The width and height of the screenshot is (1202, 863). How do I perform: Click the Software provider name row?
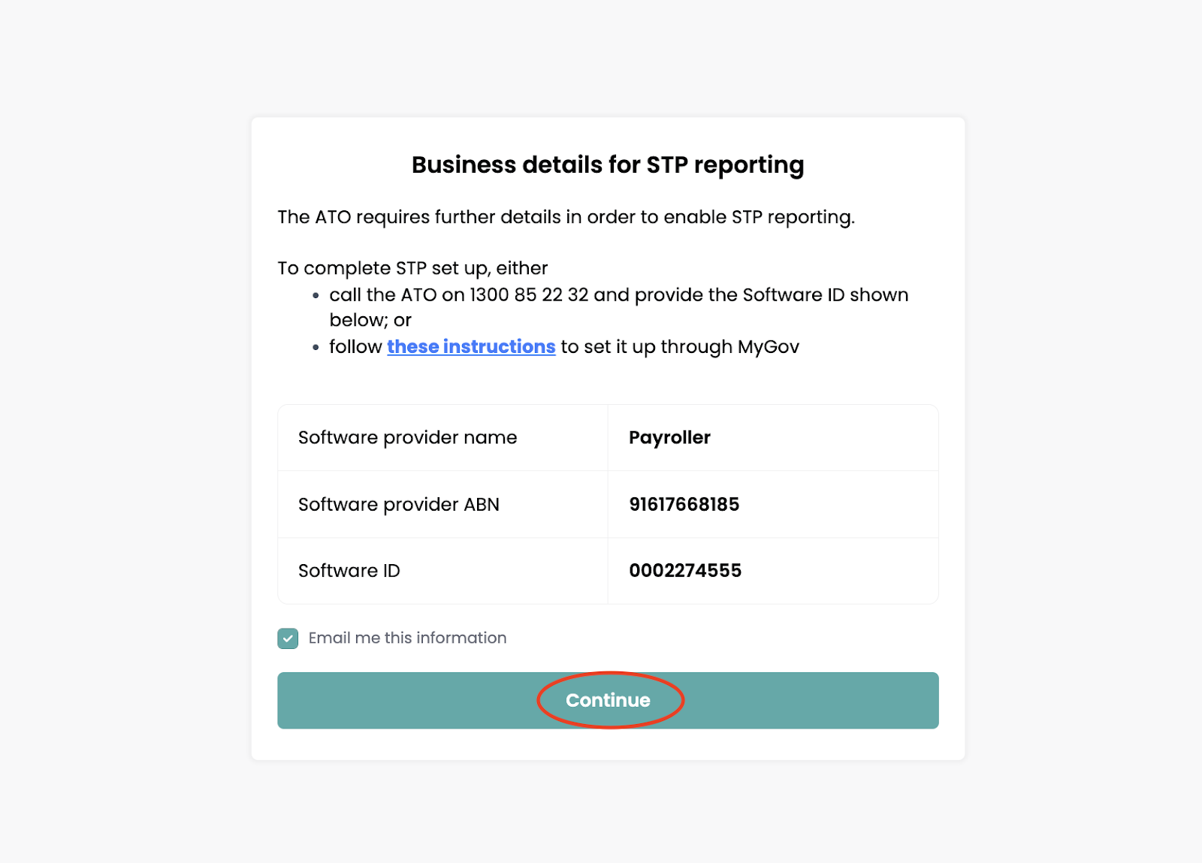(x=407, y=437)
